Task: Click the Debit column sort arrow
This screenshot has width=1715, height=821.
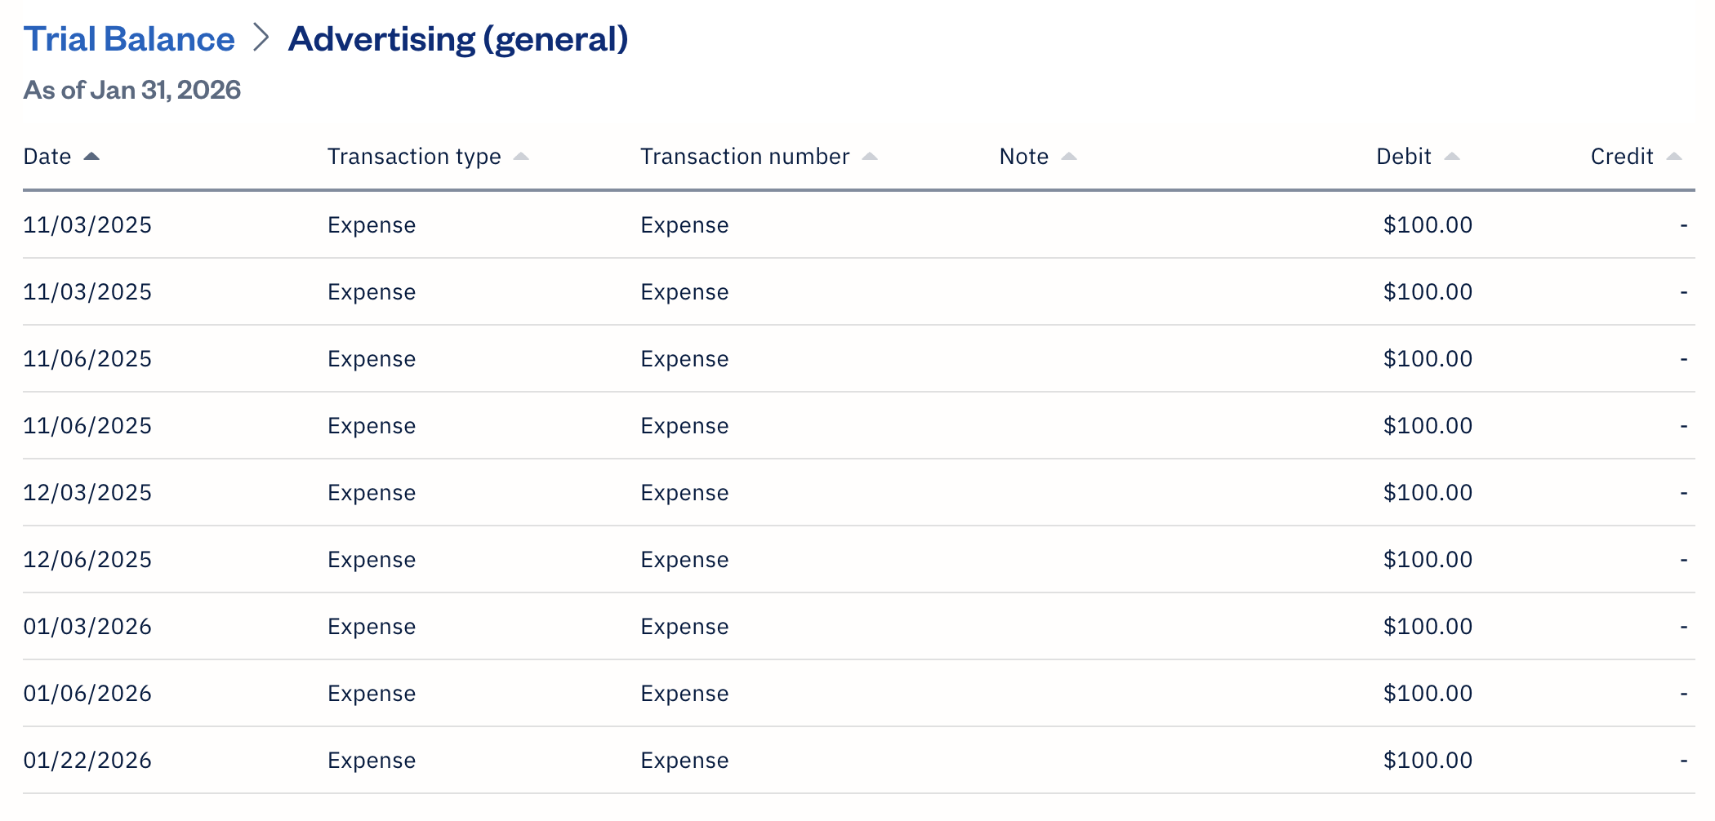Action: [x=1453, y=156]
